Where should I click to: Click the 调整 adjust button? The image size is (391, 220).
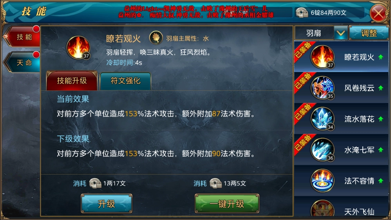pyautogui.click(x=369, y=32)
